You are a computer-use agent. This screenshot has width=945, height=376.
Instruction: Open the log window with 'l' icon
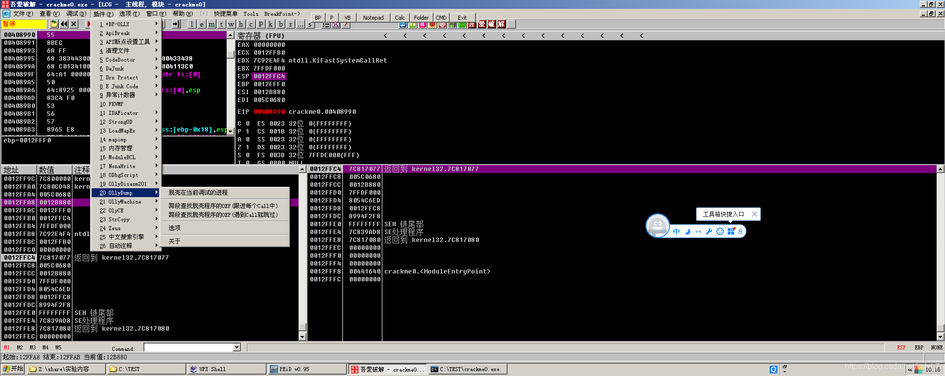[x=192, y=24]
